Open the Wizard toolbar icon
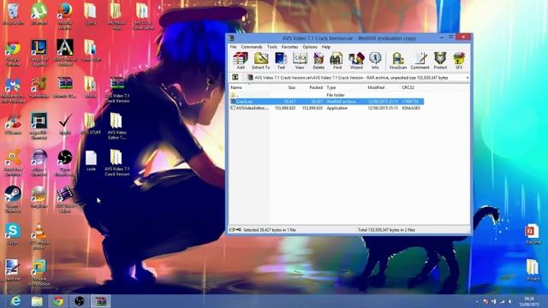This screenshot has height=308, width=548. point(356,61)
